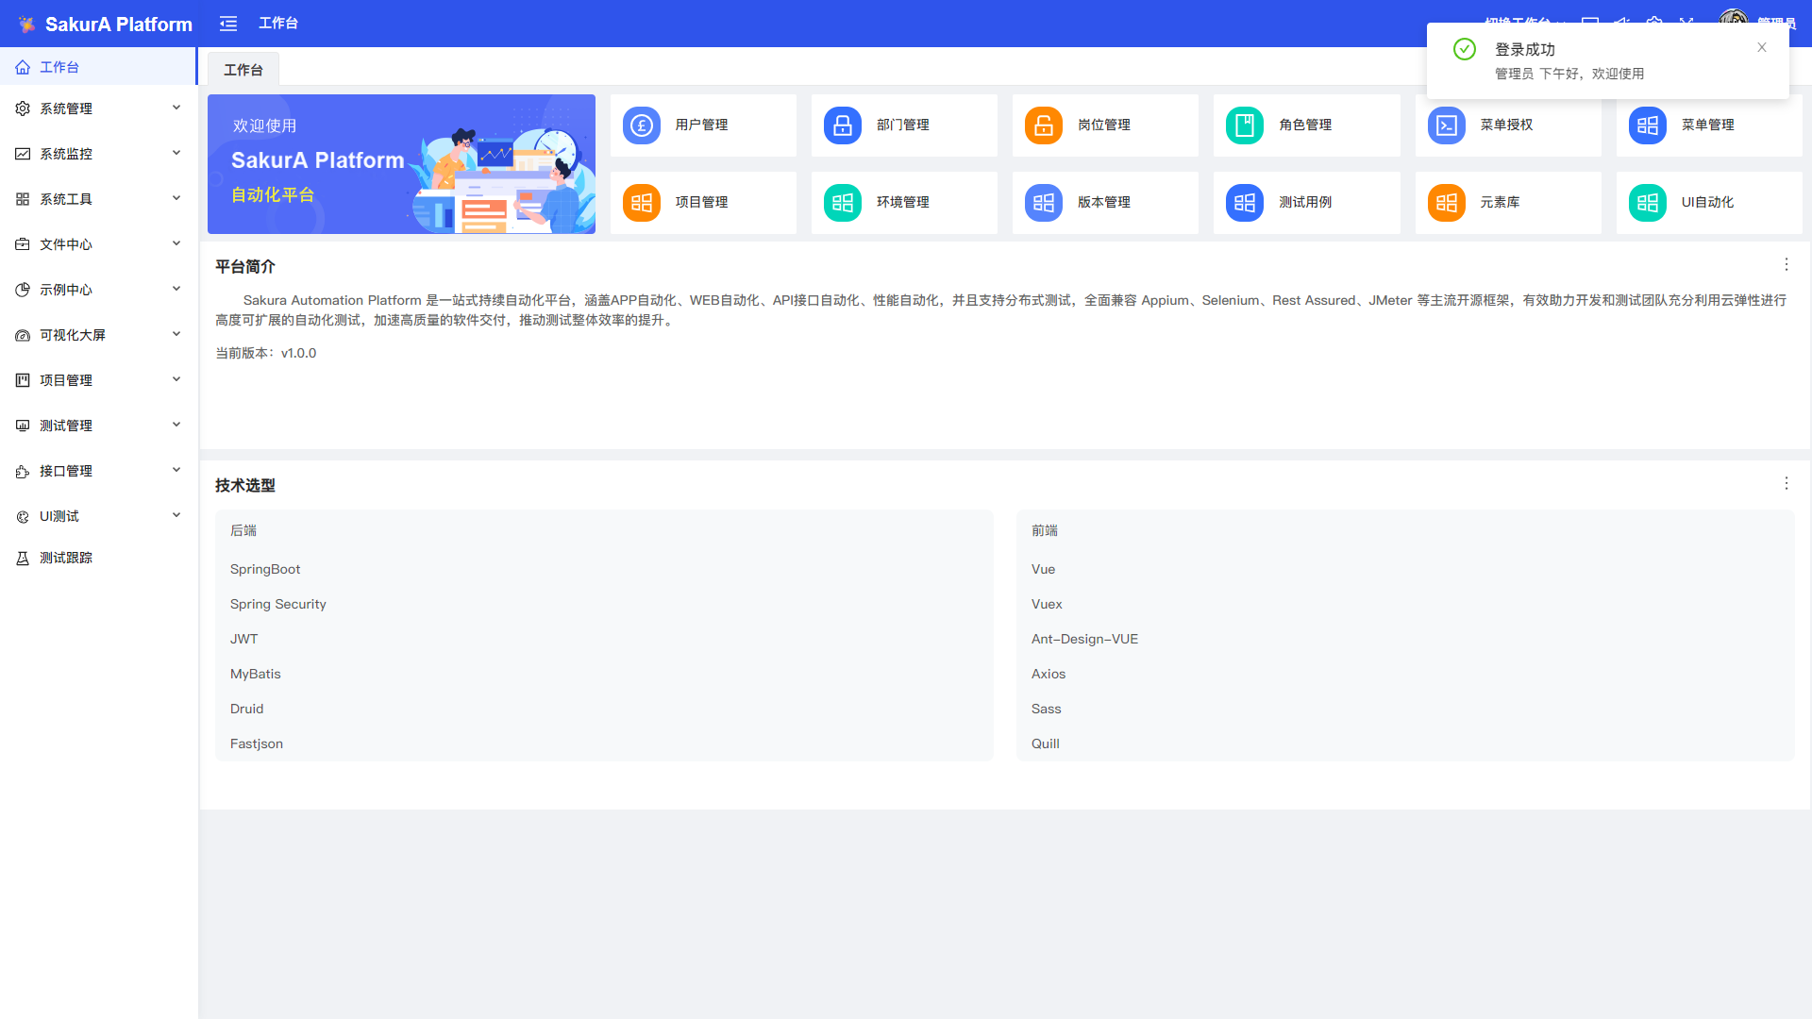Screen dimensions: 1812x1019
Task: Open the UI自动化 shortcut icon
Action: tap(1648, 203)
